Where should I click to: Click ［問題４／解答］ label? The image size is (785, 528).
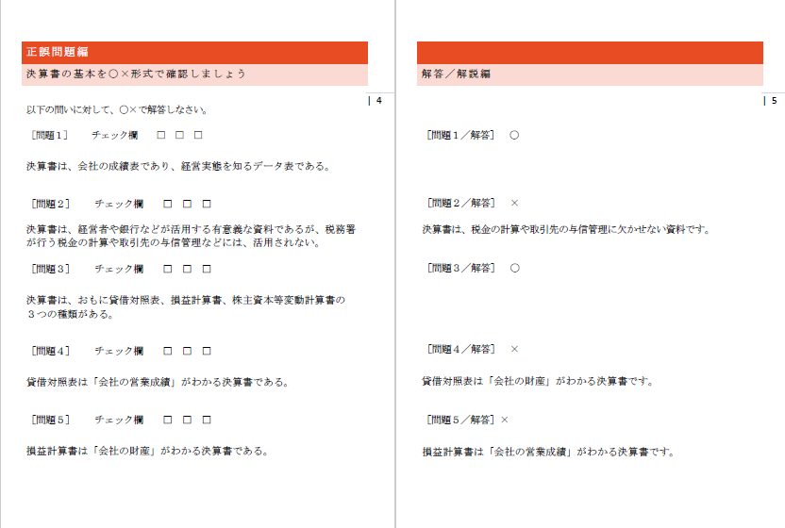tap(461, 349)
